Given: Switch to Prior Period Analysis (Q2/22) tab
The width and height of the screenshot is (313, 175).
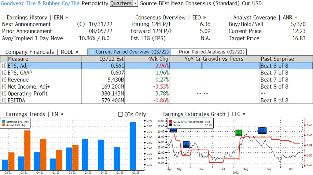Looking at the screenshot, I should tap(209, 52).
